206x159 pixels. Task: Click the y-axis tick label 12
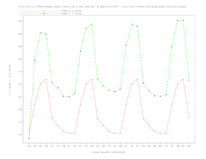click(20, 135)
